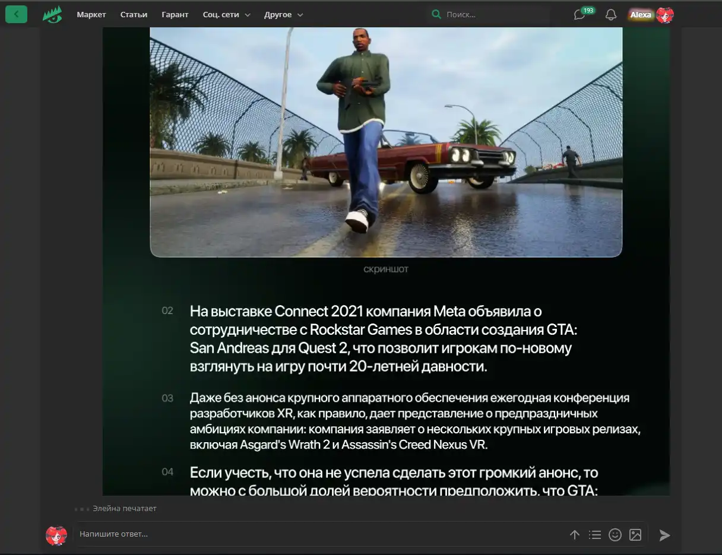Viewport: 722px width, 555px height.
Task: Click the upward arrow icon in the reply bar
Action: tap(574, 535)
